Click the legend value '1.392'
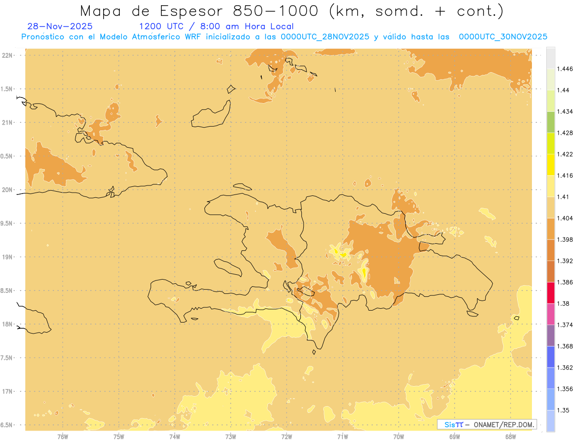The width and height of the screenshot is (573, 443). [564, 261]
